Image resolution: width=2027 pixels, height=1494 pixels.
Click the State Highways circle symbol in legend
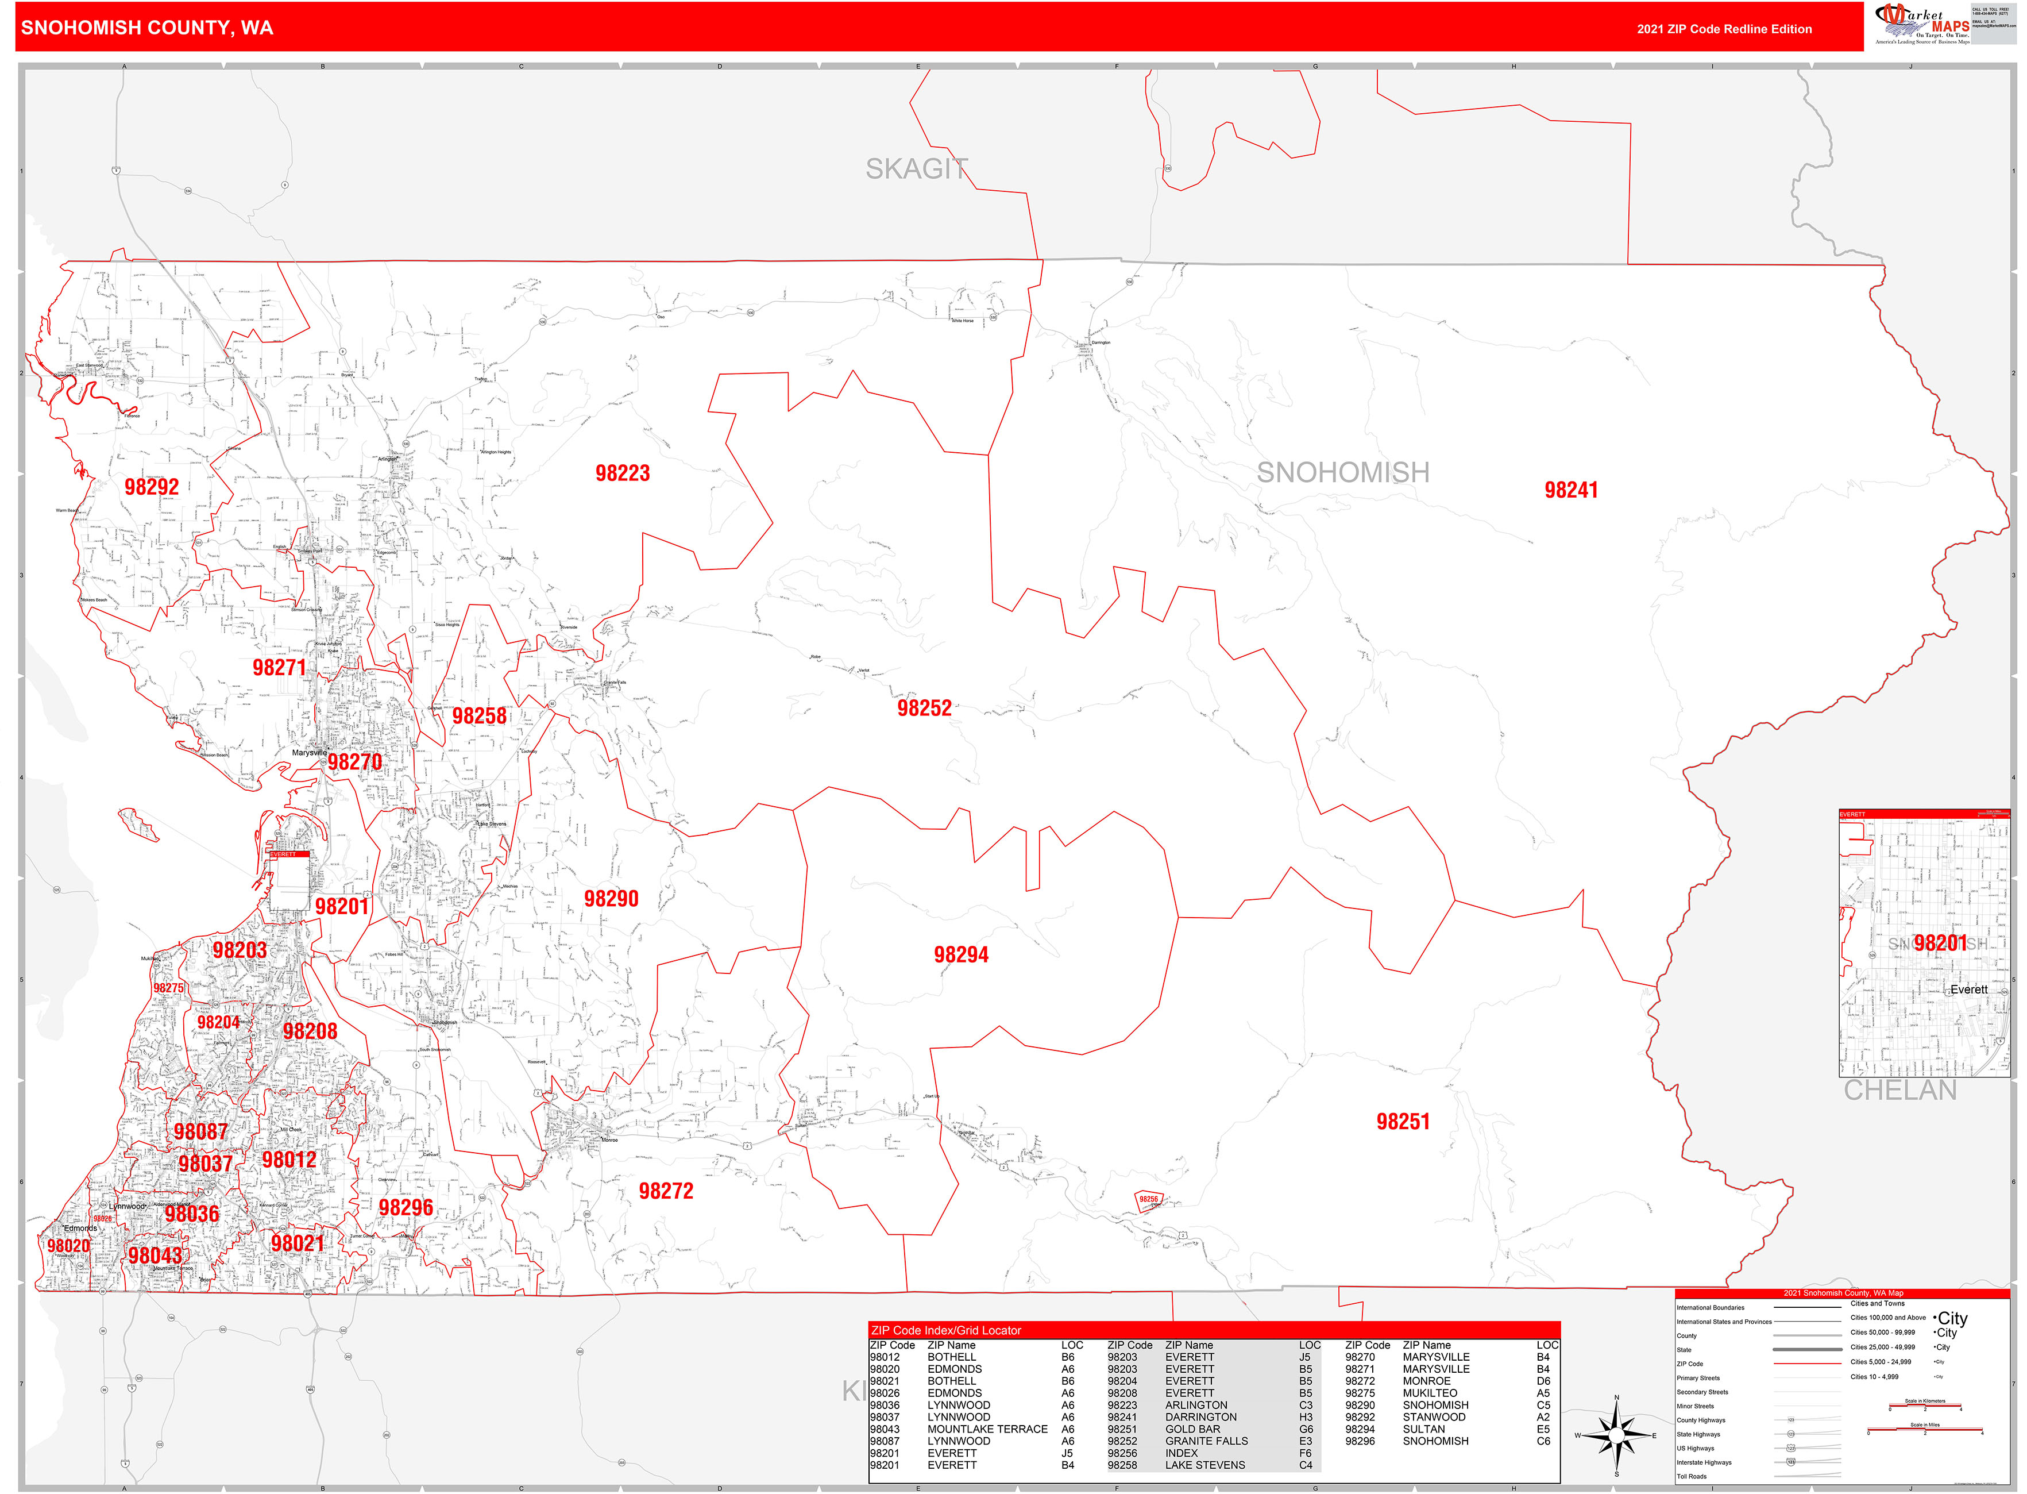tap(1790, 1434)
